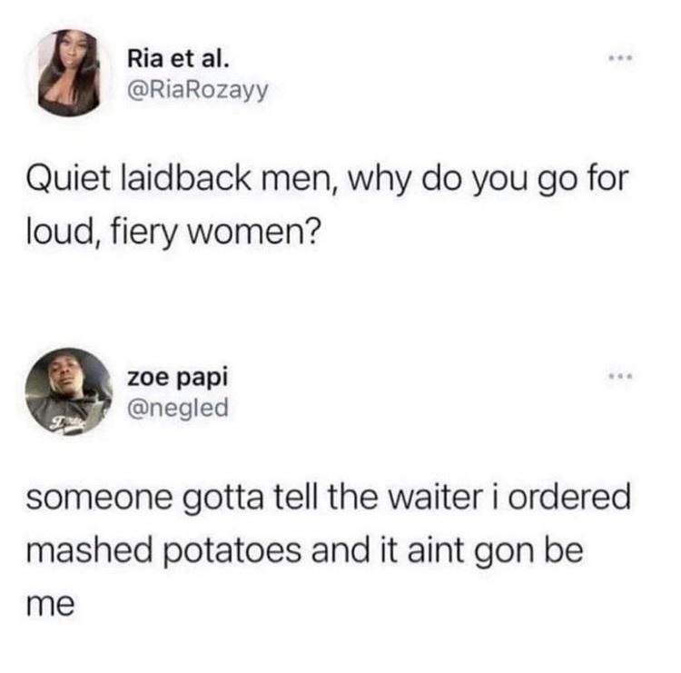Open zoe papi's profile picture
The image size is (681, 673).
69,391
